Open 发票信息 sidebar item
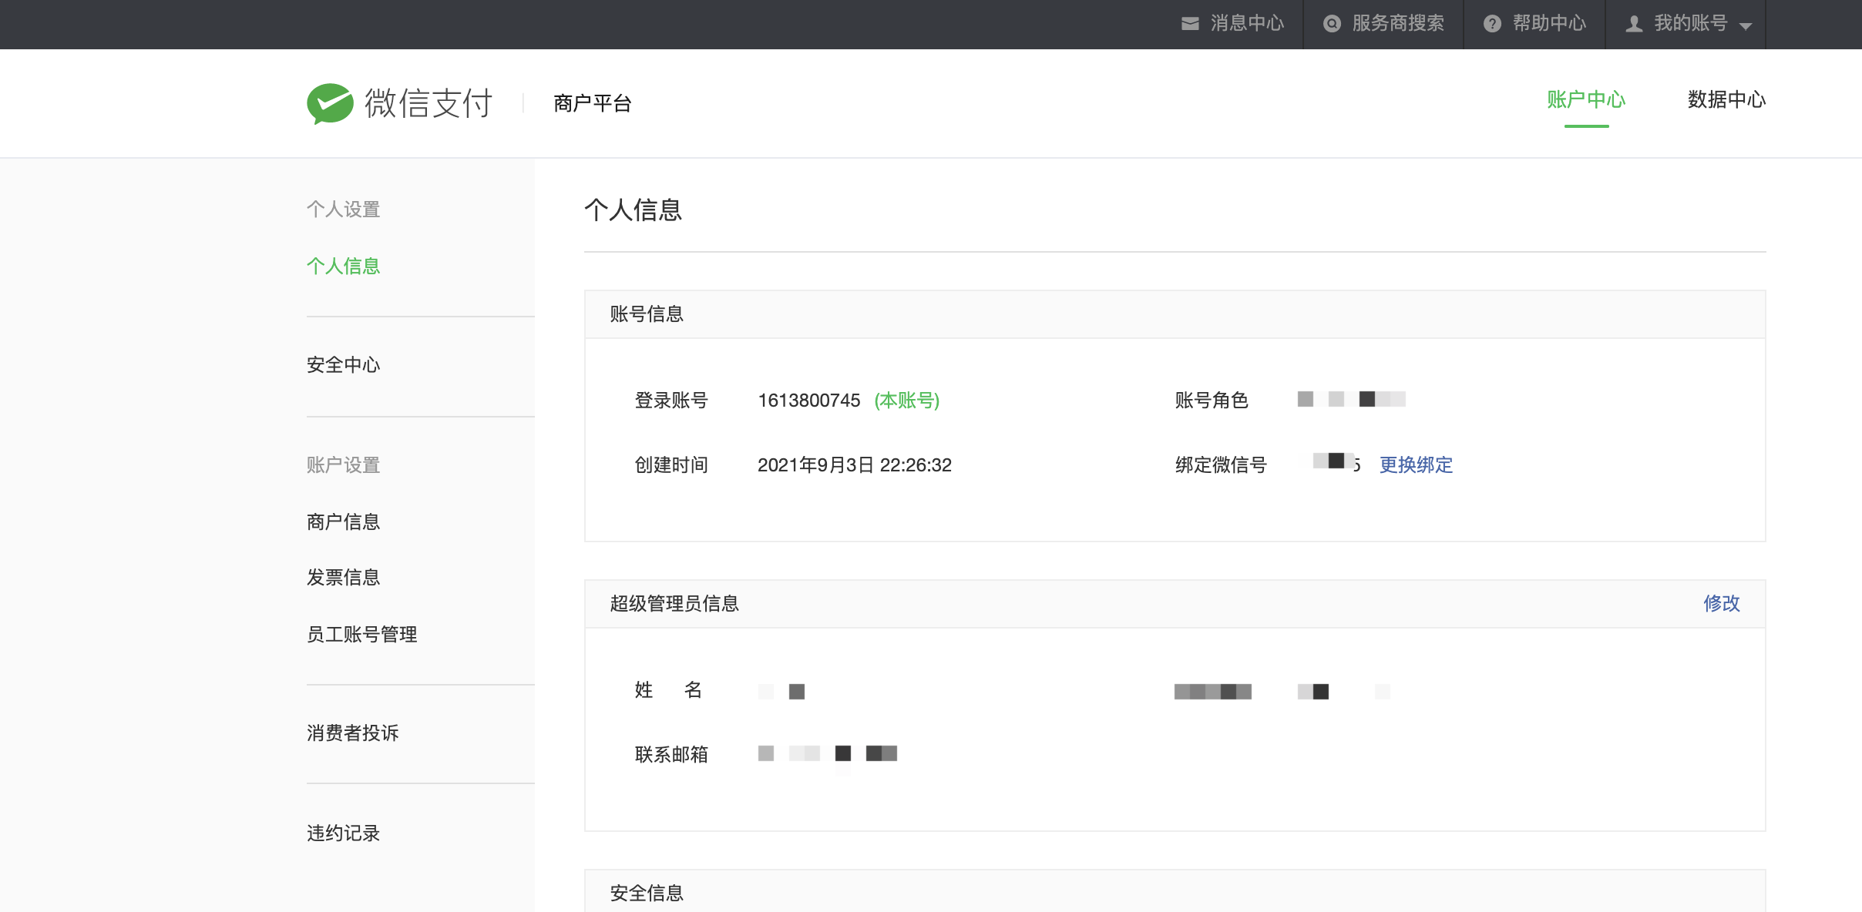 click(x=344, y=577)
